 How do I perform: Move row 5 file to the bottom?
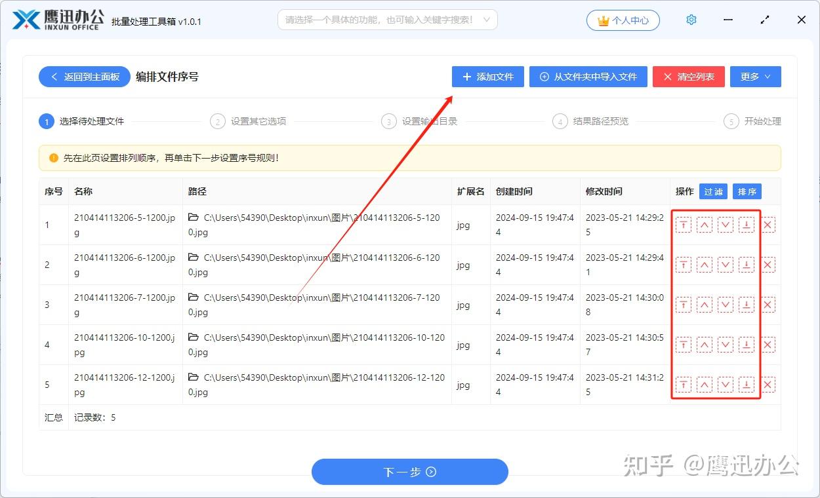pyautogui.click(x=747, y=385)
